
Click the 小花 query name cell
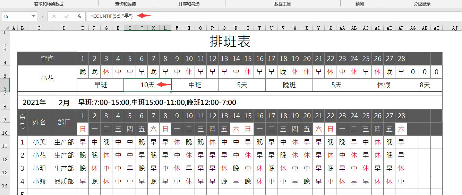tap(47, 78)
